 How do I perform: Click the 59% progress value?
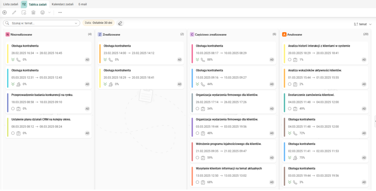coord(210,158)
